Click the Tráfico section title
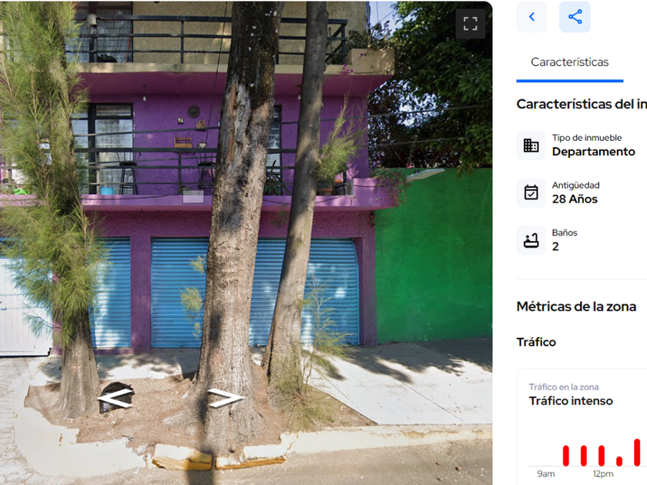This screenshot has height=485, width=647. 536,343
